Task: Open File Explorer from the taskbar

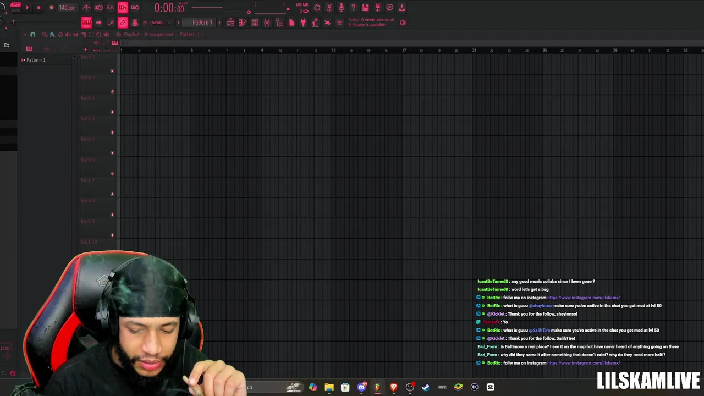Action: 329,387
